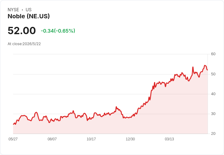Select the 10/17 date axis label
This screenshot has height=155, width=224.
click(91, 139)
